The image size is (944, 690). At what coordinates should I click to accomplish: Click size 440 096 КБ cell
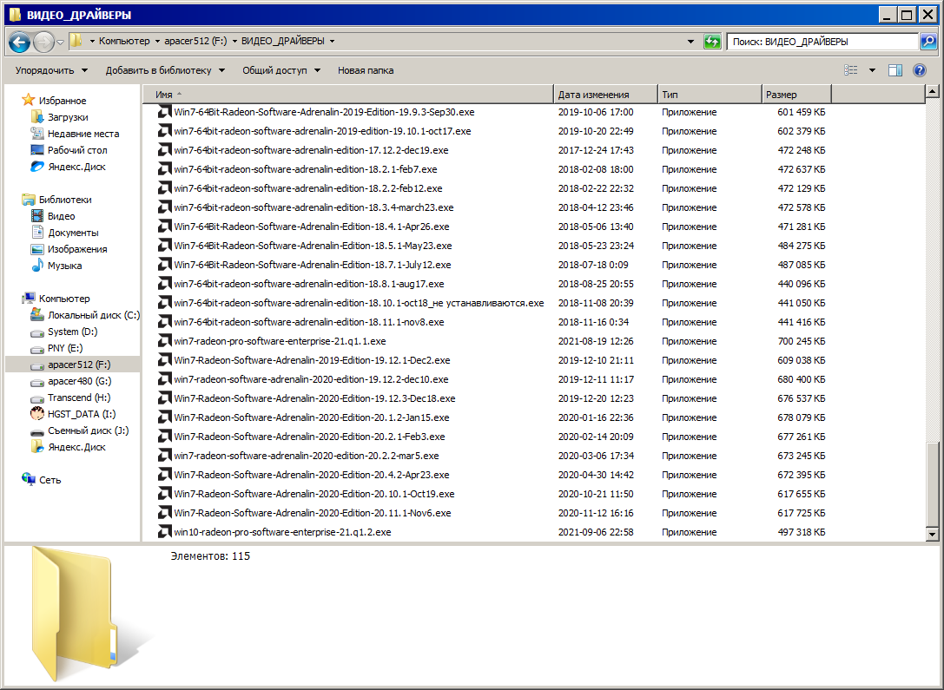pos(801,284)
